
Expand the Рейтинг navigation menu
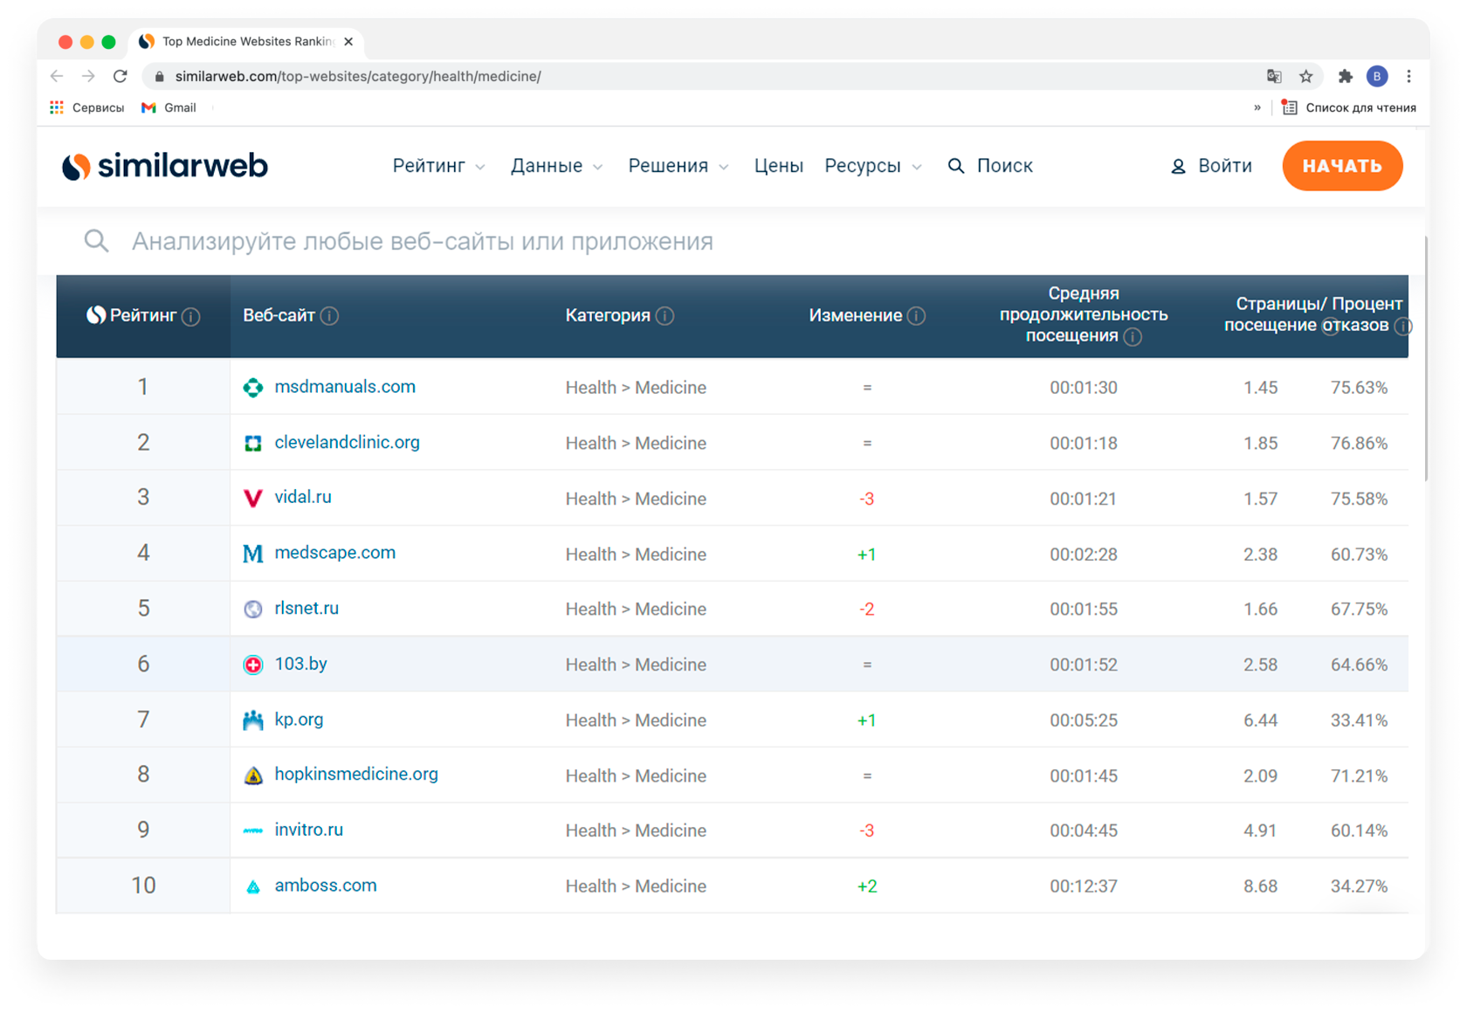[438, 166]
